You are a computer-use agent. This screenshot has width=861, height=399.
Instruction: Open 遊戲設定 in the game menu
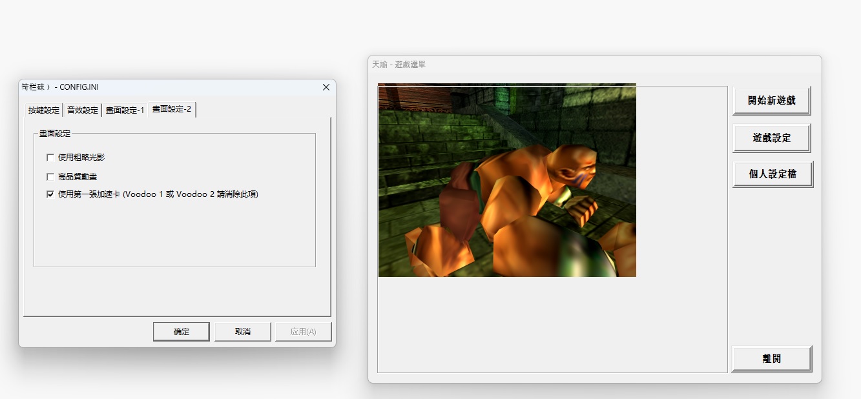pos(772,138)
